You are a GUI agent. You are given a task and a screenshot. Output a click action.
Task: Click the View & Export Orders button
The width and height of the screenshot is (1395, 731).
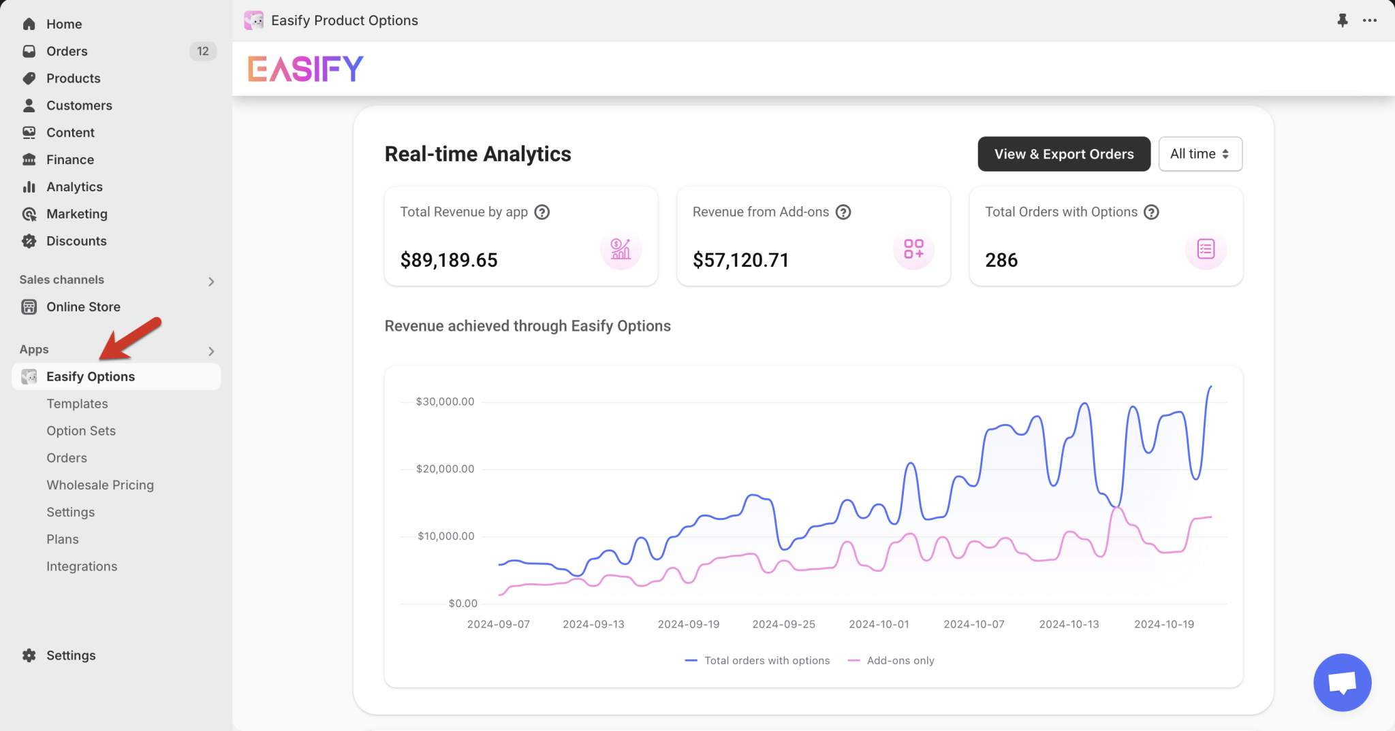pyautogui.click(x=1063, y=154)
